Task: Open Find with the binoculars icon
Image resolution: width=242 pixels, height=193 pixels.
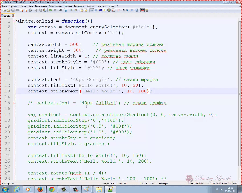Action: 61,10
